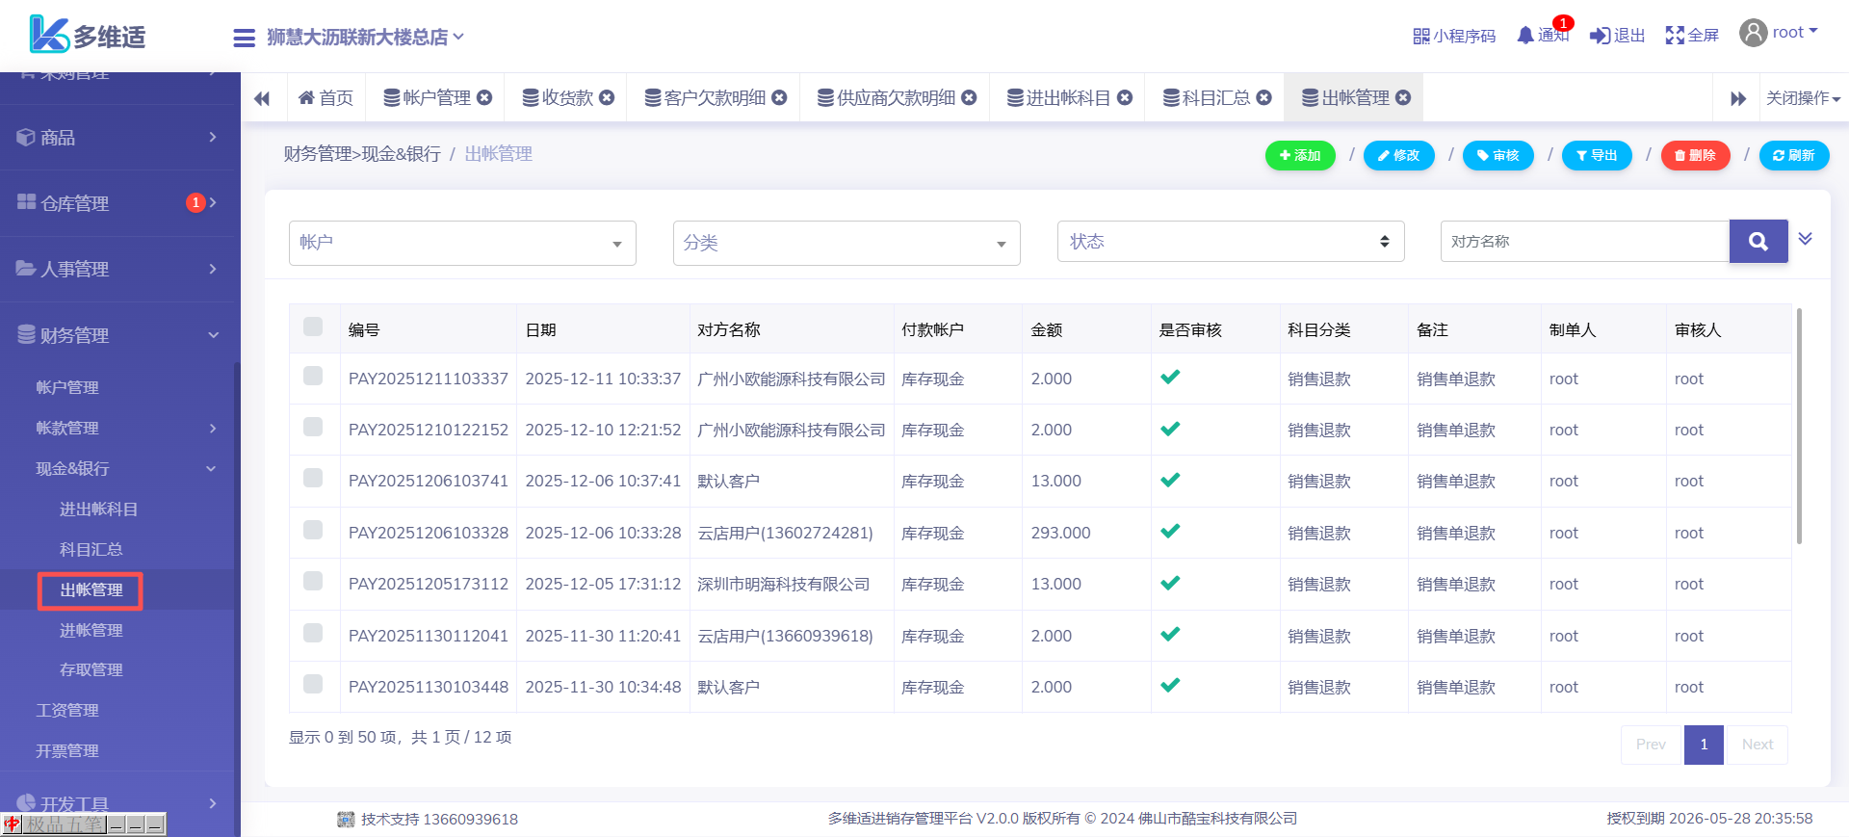
Task: Click the 对方名称 search input field
Action: coord(1584,242)
